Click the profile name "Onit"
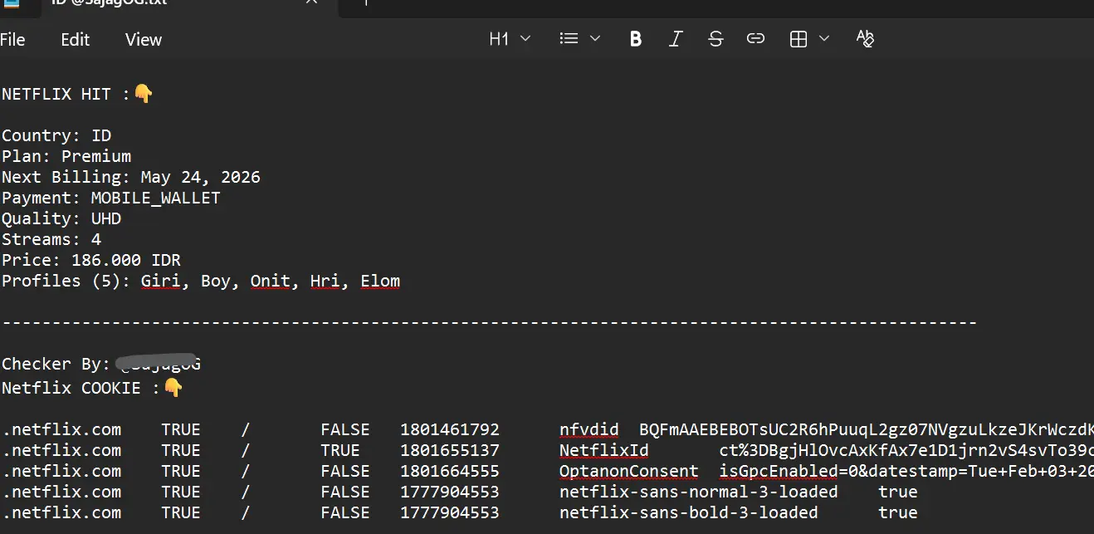The width and height of the screenshot is (1094, 534). coord(271,281)
